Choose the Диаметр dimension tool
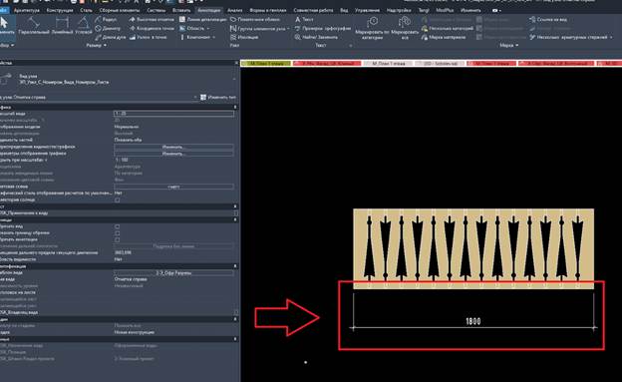 click(108, 29)
